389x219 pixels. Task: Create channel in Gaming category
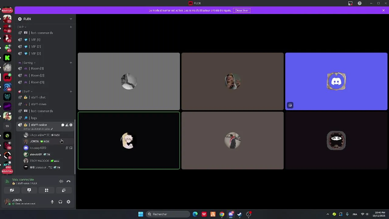pyautogui.click(x=71, y=63)
